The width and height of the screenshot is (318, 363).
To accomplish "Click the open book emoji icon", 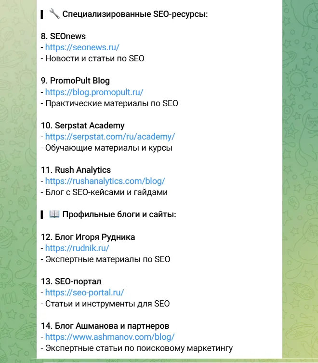I will tap(54, 214).
